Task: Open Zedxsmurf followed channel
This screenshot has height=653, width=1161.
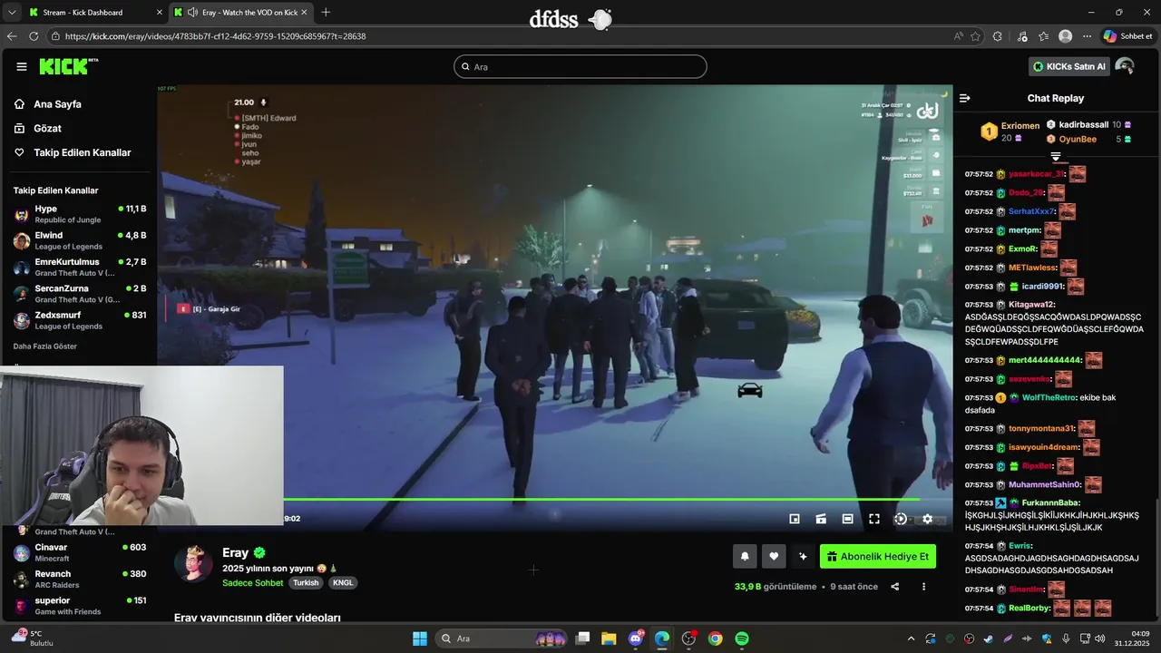Action: (80, 320)
